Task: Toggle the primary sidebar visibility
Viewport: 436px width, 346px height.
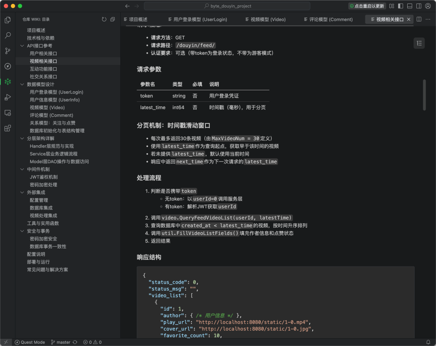Action: coord(401,6)
